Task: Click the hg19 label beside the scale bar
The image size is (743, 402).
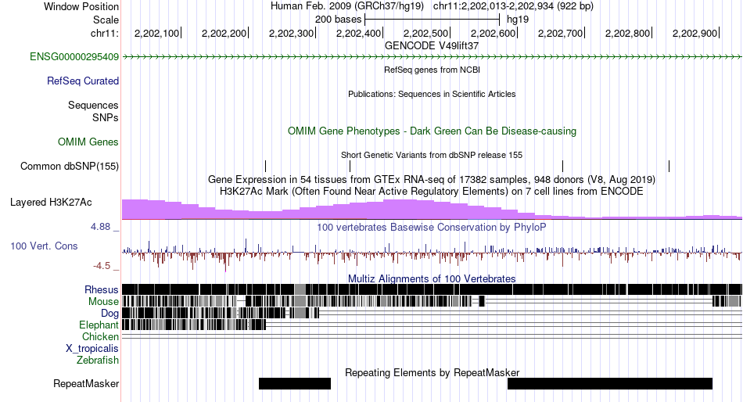Action: click(x=518, y=20)
